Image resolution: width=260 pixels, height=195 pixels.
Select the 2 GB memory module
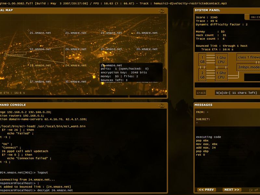[202, 75]
